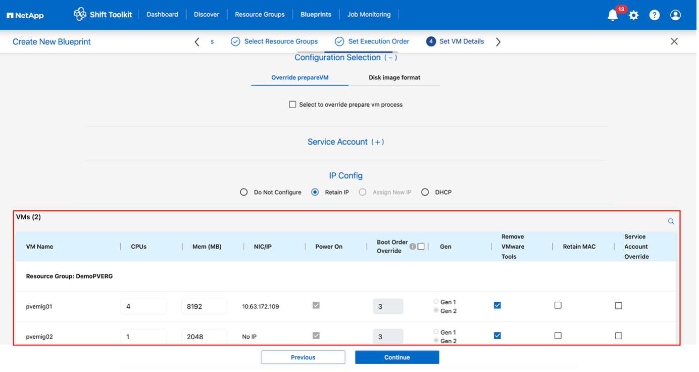The image size is (699, 372).
Task: Click the search magnifier in the VMs panel
Action: [x=671, y=221]
